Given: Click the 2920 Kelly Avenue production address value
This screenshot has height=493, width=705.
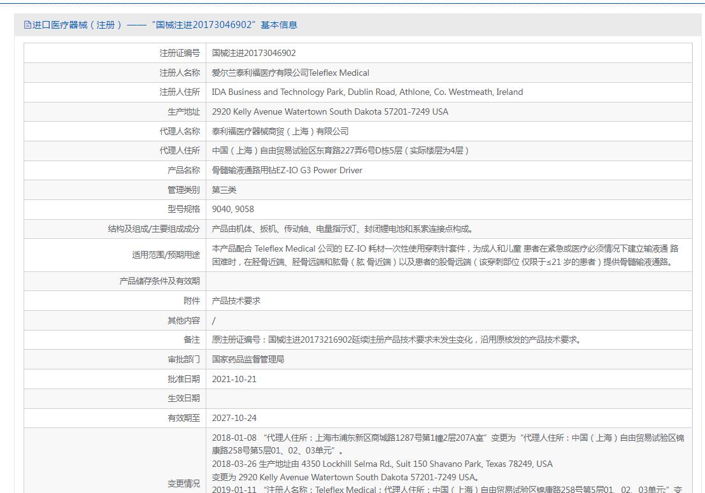Looking at the screenshot, I should (x=330, y=111).
